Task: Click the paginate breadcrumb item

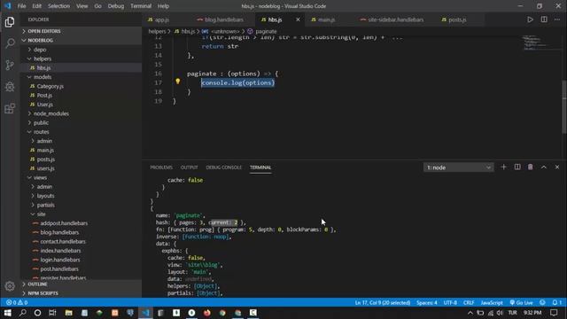Action: [266, 32]
